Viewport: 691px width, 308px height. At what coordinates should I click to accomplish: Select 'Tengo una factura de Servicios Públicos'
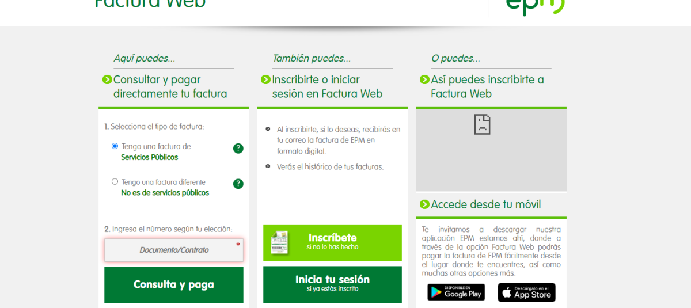coord(115,146)
